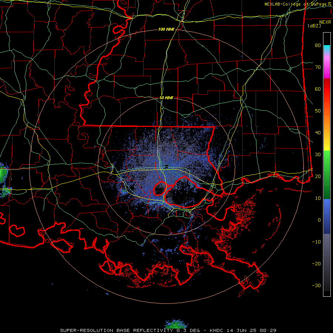This screenshot has width=333, height=333.
Task: Select the 60 value on dBZ scale
Action: point(318,89)
